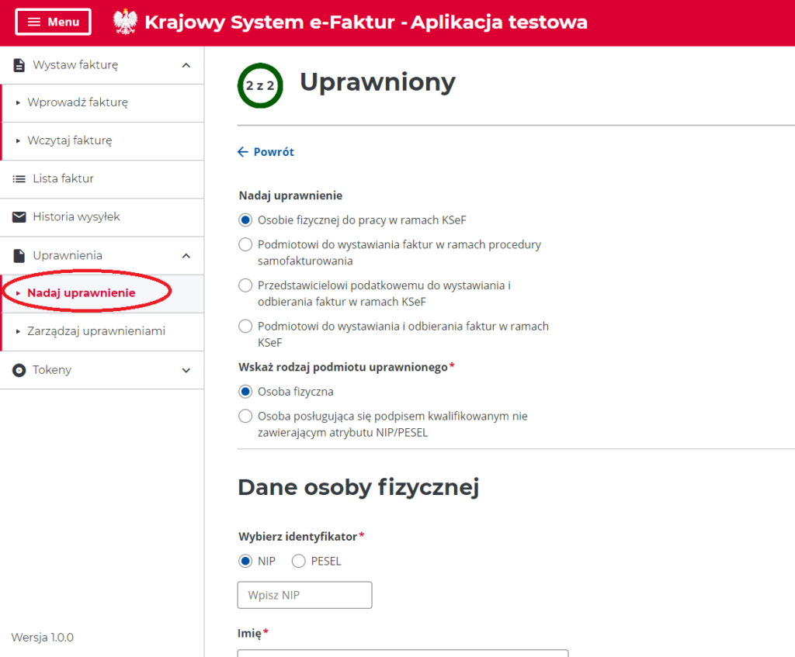Collapse the Uprawnienia section chevron
The height and width of the screenshot is (657, 795).
(x=186, y=255)
